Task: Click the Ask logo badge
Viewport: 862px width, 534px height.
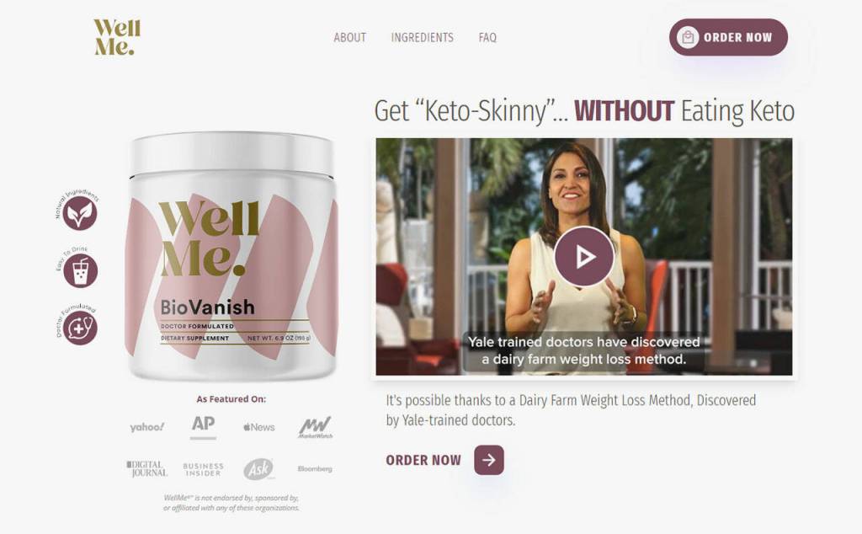Action: [x=258, y=469]
